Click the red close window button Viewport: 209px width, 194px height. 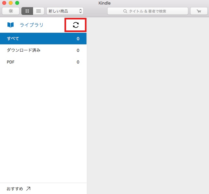pyautogui.click(x=4, y=3)
